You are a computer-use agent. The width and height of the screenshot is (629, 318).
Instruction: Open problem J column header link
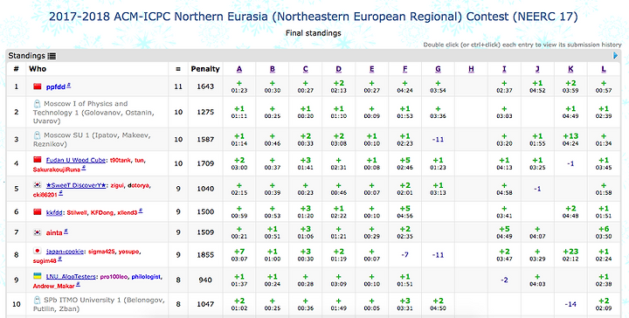[537, 69]
